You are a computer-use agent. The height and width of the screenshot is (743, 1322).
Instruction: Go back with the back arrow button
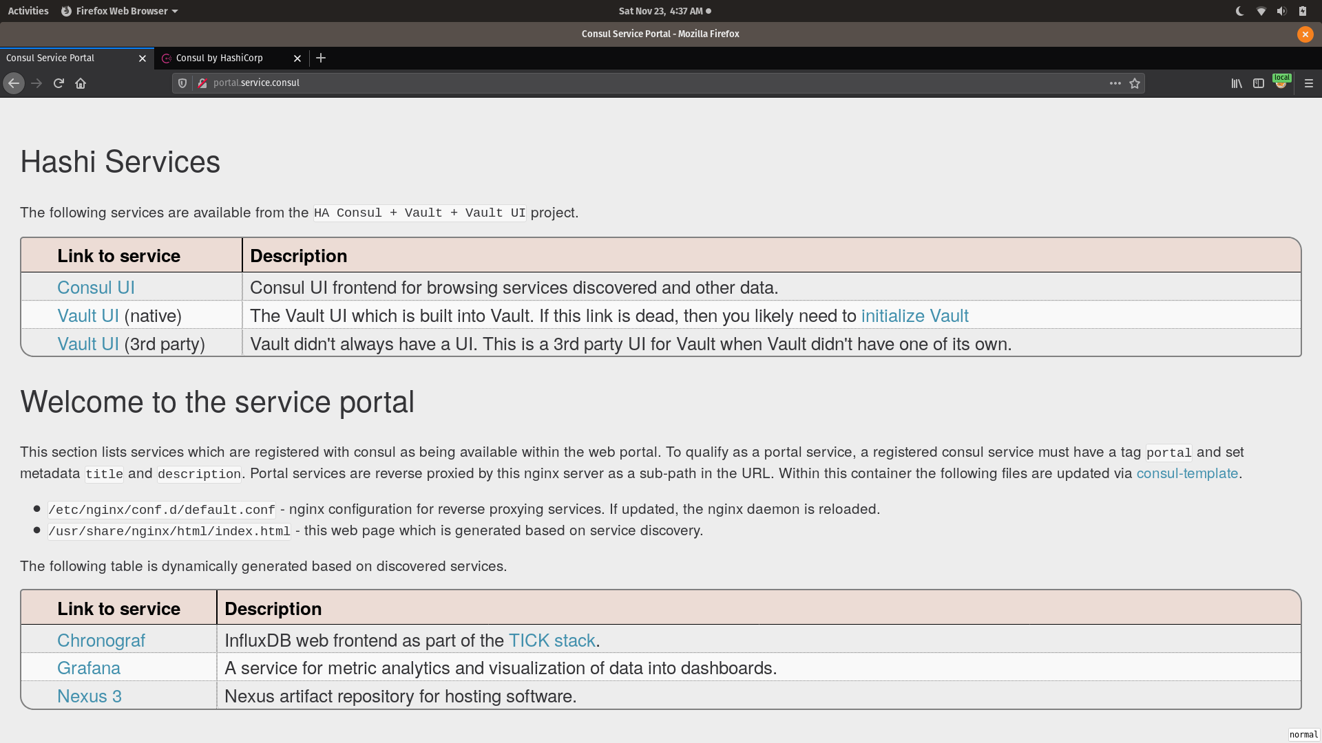(x=14, y=83)
